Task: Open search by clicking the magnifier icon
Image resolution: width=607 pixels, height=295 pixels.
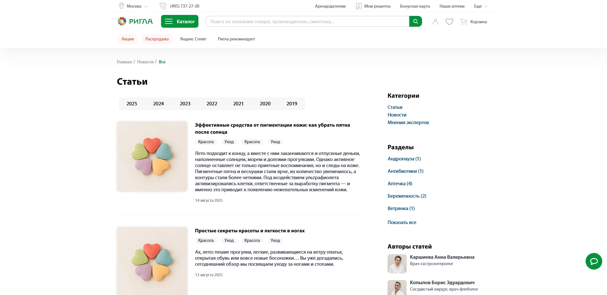Action: click(415, 21)
